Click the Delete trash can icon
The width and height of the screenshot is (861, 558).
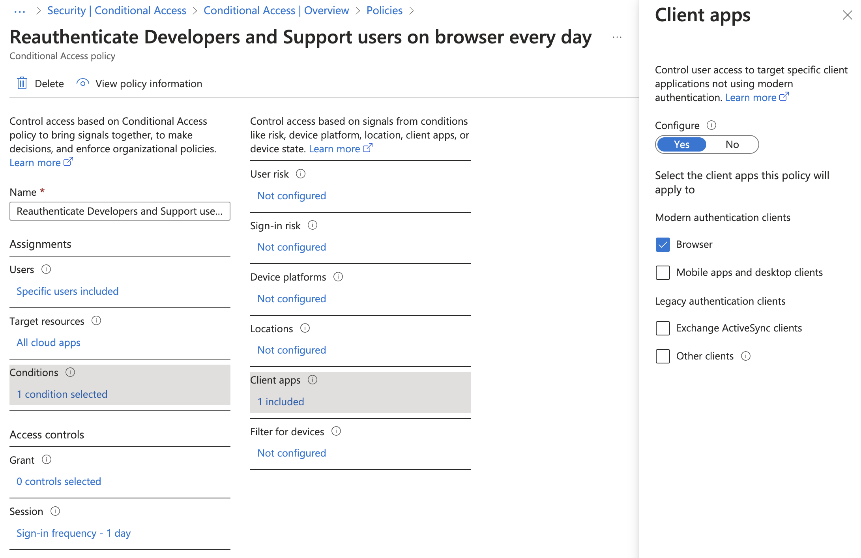pyautogui.click(x=22, y=84)
